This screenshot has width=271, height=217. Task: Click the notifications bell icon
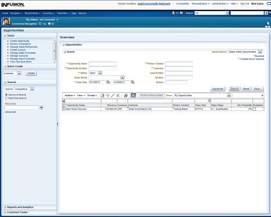pos(173,13)
